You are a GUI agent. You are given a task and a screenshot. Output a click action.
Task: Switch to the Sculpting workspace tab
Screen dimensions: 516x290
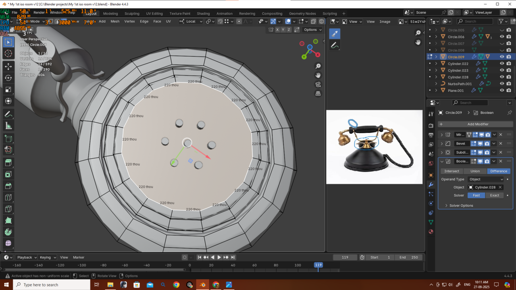(x=132, y=13)
